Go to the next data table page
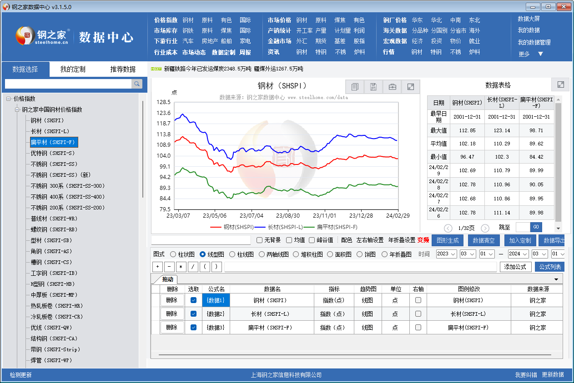The height and width of the screenshot is (383, 574). tap(485, 228)
